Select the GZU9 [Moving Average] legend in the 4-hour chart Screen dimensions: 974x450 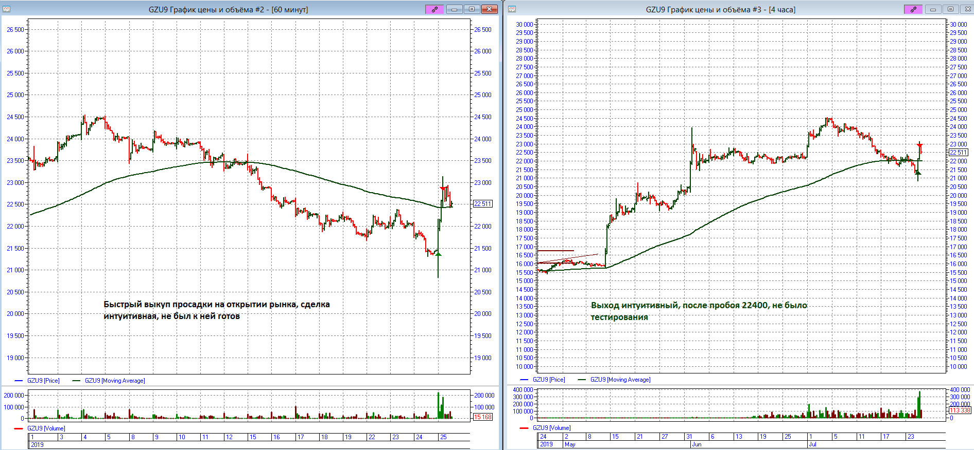click(x=620, y=380)
